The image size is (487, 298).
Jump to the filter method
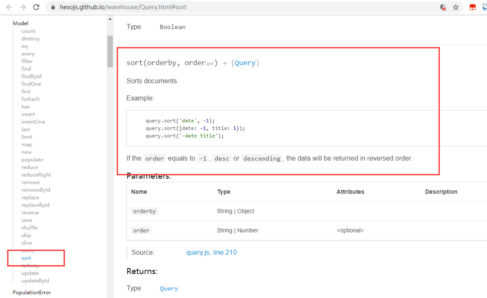point(27,61)
